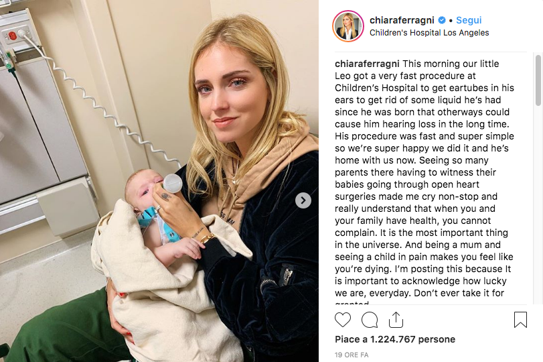This screenshot has height=362, width=543.
Task: Advance to the next photo with the arrow
Action: point(303,200)
